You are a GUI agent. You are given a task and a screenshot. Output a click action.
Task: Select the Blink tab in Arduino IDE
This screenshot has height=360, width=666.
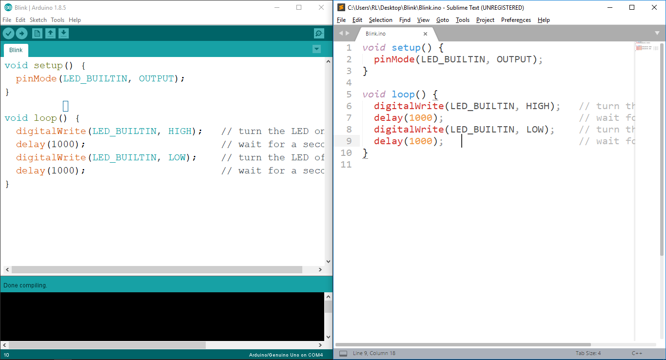[16, 50]
